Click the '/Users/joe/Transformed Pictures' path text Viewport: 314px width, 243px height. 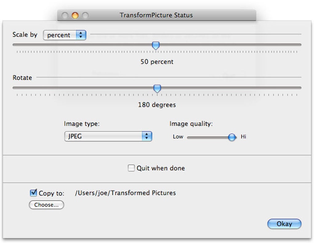point(125,193)
